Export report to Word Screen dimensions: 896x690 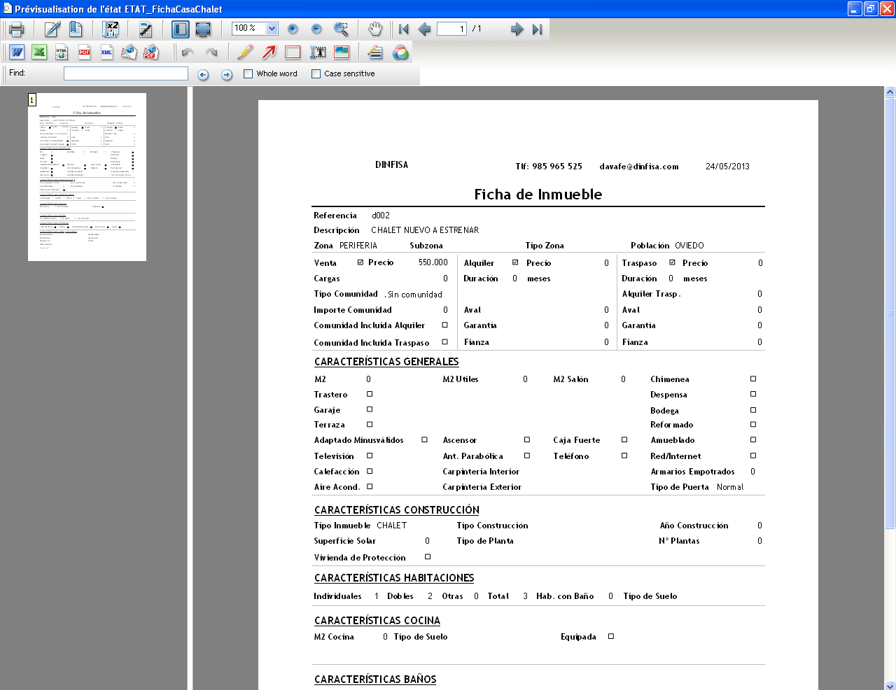[17, 52]
